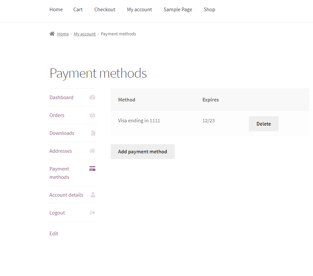This screenshot has width=313, height=276.
Task: Open the Orders sidebar link
Action: pyautogui.click(x=57, y=115)
